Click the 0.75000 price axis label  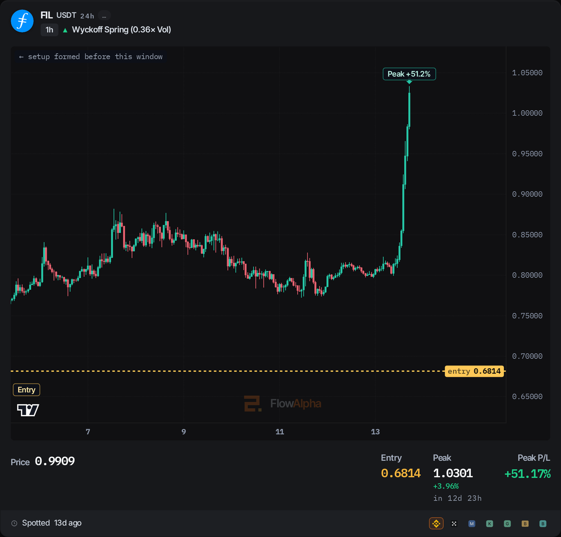coord(527,316)
